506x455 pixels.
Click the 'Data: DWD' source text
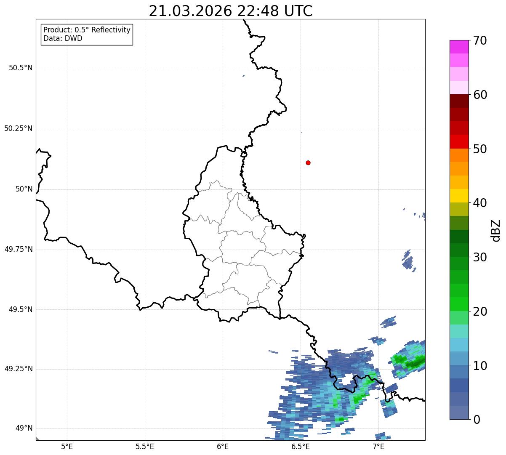[x=63, y=39]
